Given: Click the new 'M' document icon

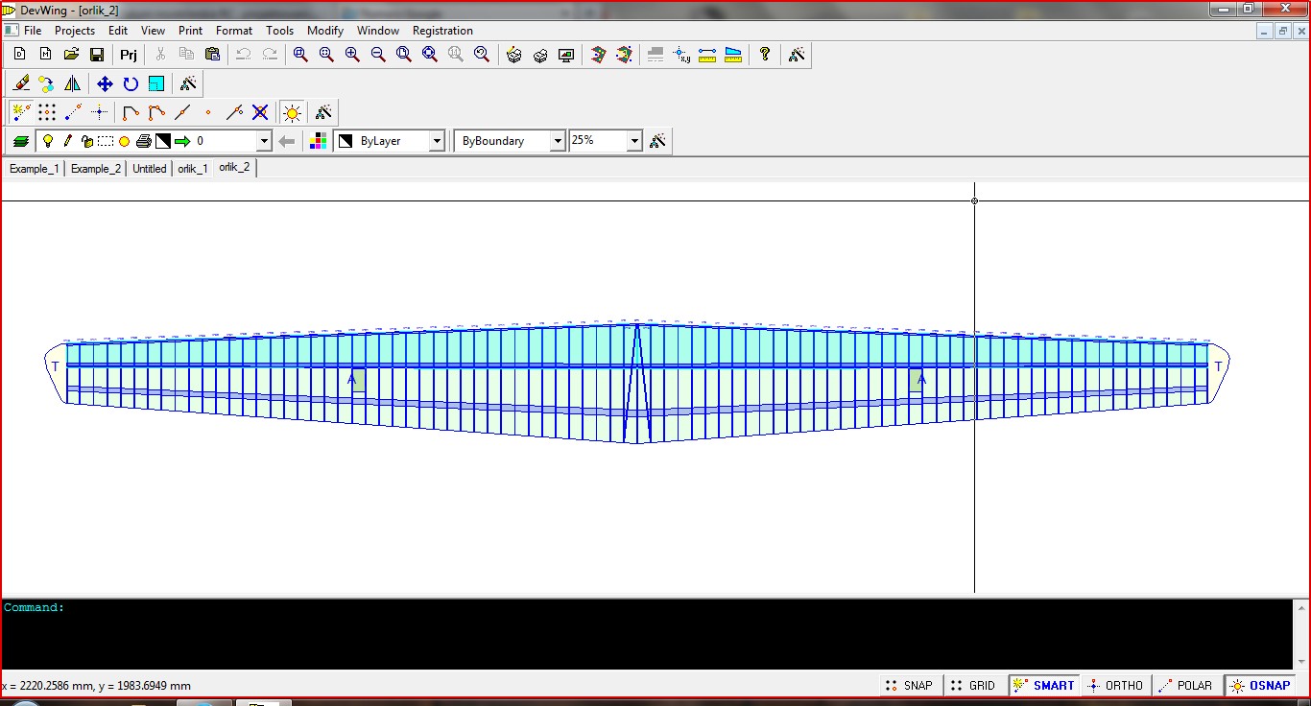Looking at the screenshot, I should coord(45,55).
